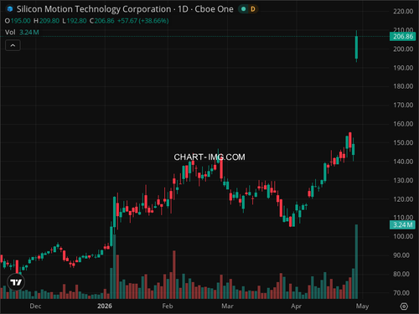Click the Vol legend value 3.24 M

29,32
